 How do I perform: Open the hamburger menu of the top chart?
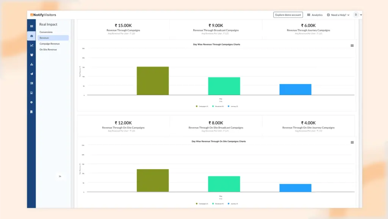point(352,45)
